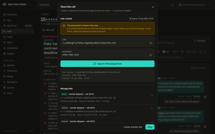Open Dashboard in the sidebar
Image resolution: width=215 pixels, height=134 pixels.
coord(18,14)
